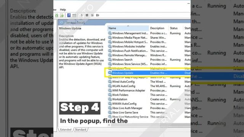This screenshot has width=244, height=137.
Task: Click the 'Provides pe...' description cell
Action: click(x=159, y=91)
